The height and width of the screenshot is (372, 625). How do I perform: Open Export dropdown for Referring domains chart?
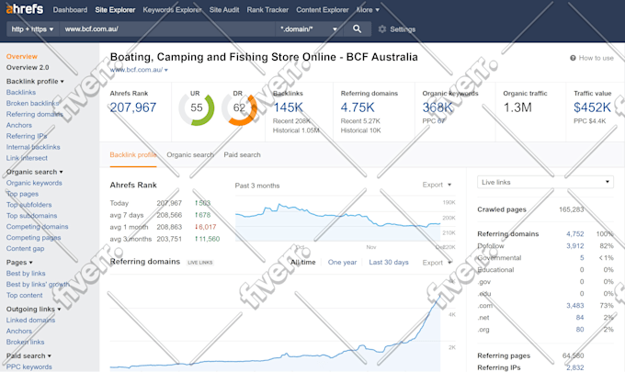(437, 263)
